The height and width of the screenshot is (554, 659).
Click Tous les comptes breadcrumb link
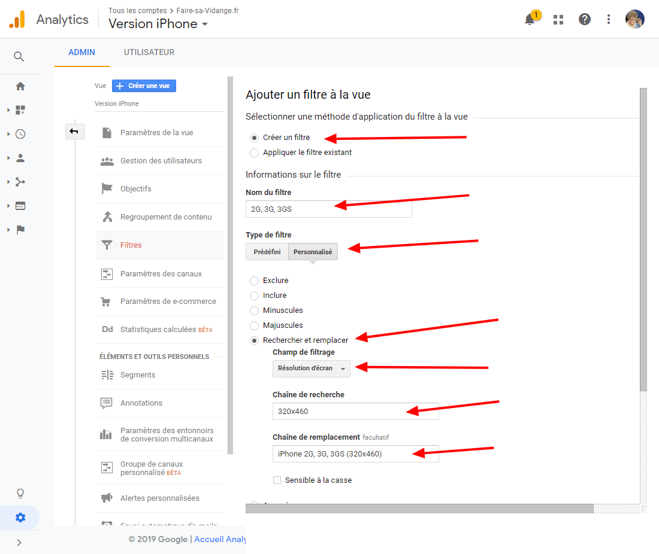pyautogui.click(x=137, y=11)
